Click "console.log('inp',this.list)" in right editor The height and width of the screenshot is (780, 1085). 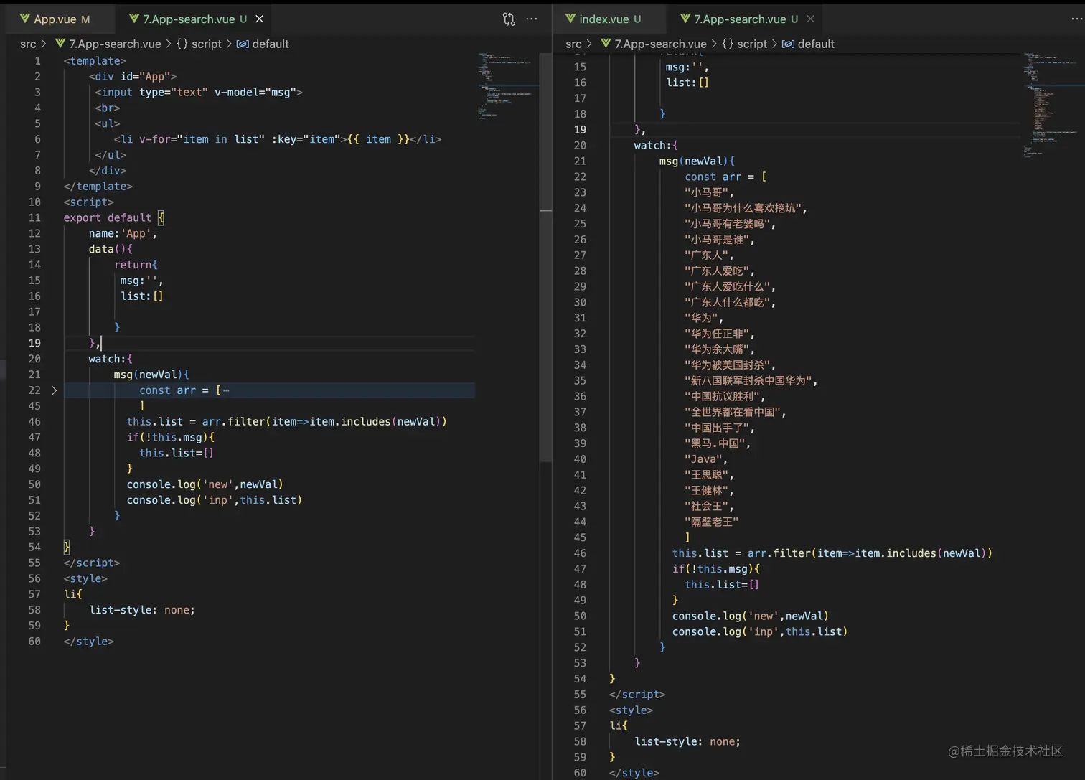[x=760, y=632]
